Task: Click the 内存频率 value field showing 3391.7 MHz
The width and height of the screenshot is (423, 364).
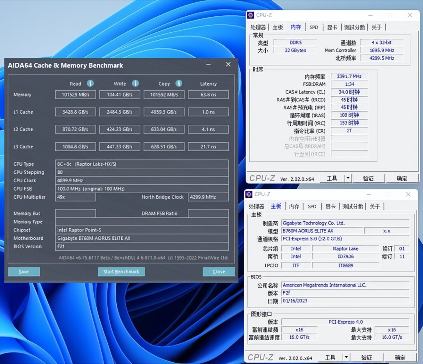Action: click(349, 76)
